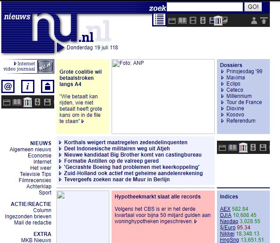This screenshot has width=280, height=243.
Task: Open the Column page under ACTIE/REACTIE
Action: 42,210
